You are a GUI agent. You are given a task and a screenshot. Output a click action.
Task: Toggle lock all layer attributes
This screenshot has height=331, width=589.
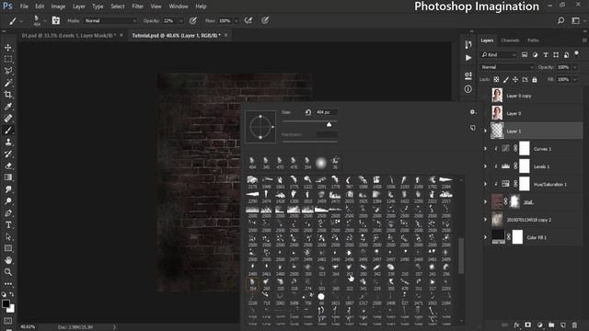pos(535,80)
